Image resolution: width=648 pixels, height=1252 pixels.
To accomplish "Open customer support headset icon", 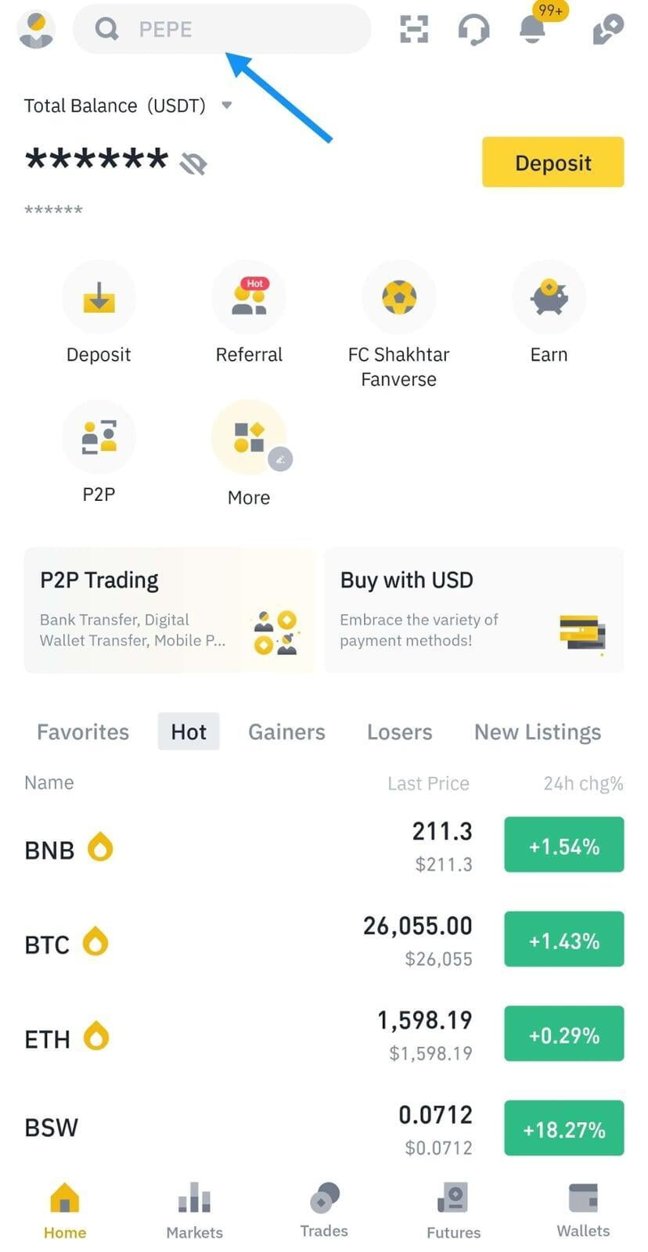I will click(x=473, y=30).
